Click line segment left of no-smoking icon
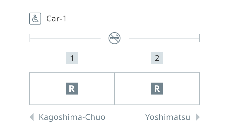Viewport: 229px width, 134px height. [x=65, y=38]
